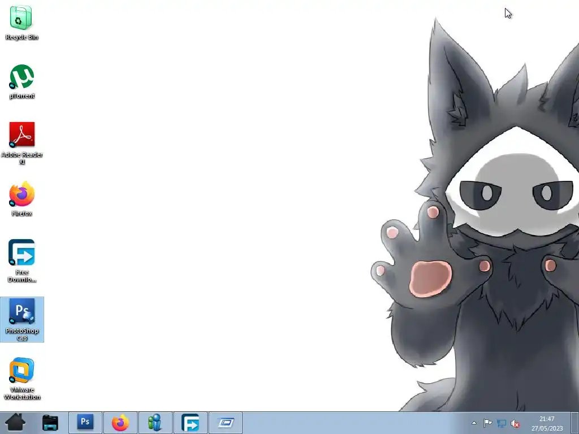Viewport: 579px width, 434px height.
Task: Open the file manager taskbar icon
Action: tap(50, 423)
